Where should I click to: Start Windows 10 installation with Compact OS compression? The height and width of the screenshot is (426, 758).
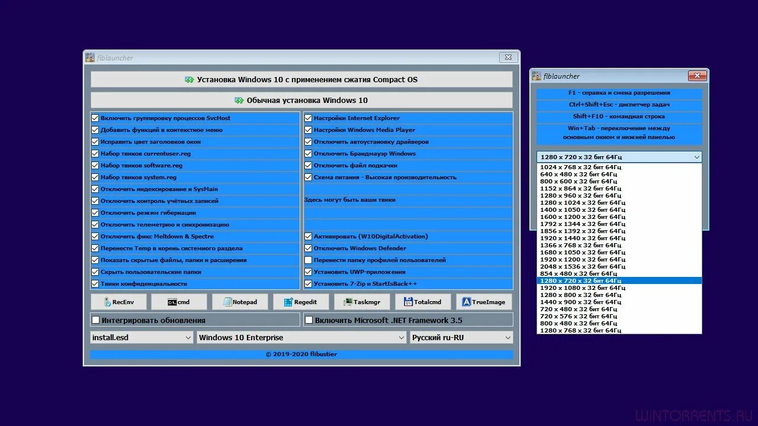[301, 79]
